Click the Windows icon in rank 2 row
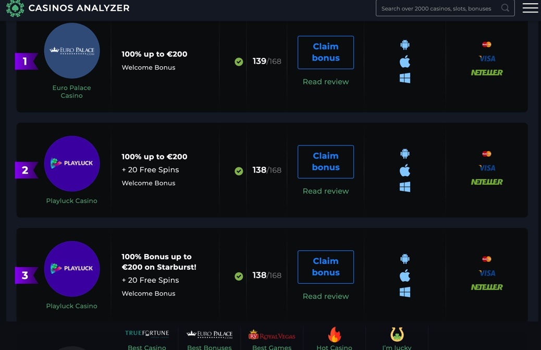This screenshot has width=541, height=350. point(405,187)
